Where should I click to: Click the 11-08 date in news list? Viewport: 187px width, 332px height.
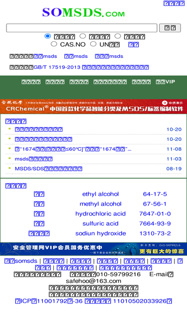[174, 149]
